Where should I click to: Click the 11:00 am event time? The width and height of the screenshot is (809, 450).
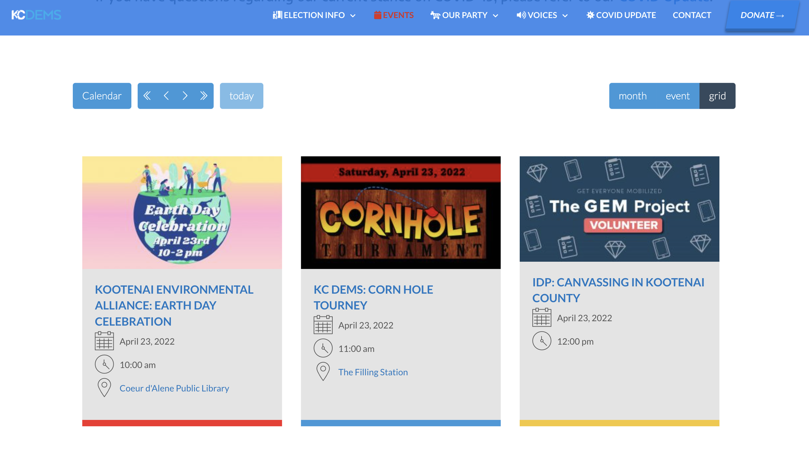pyautogui.click(x=356, y=348)
